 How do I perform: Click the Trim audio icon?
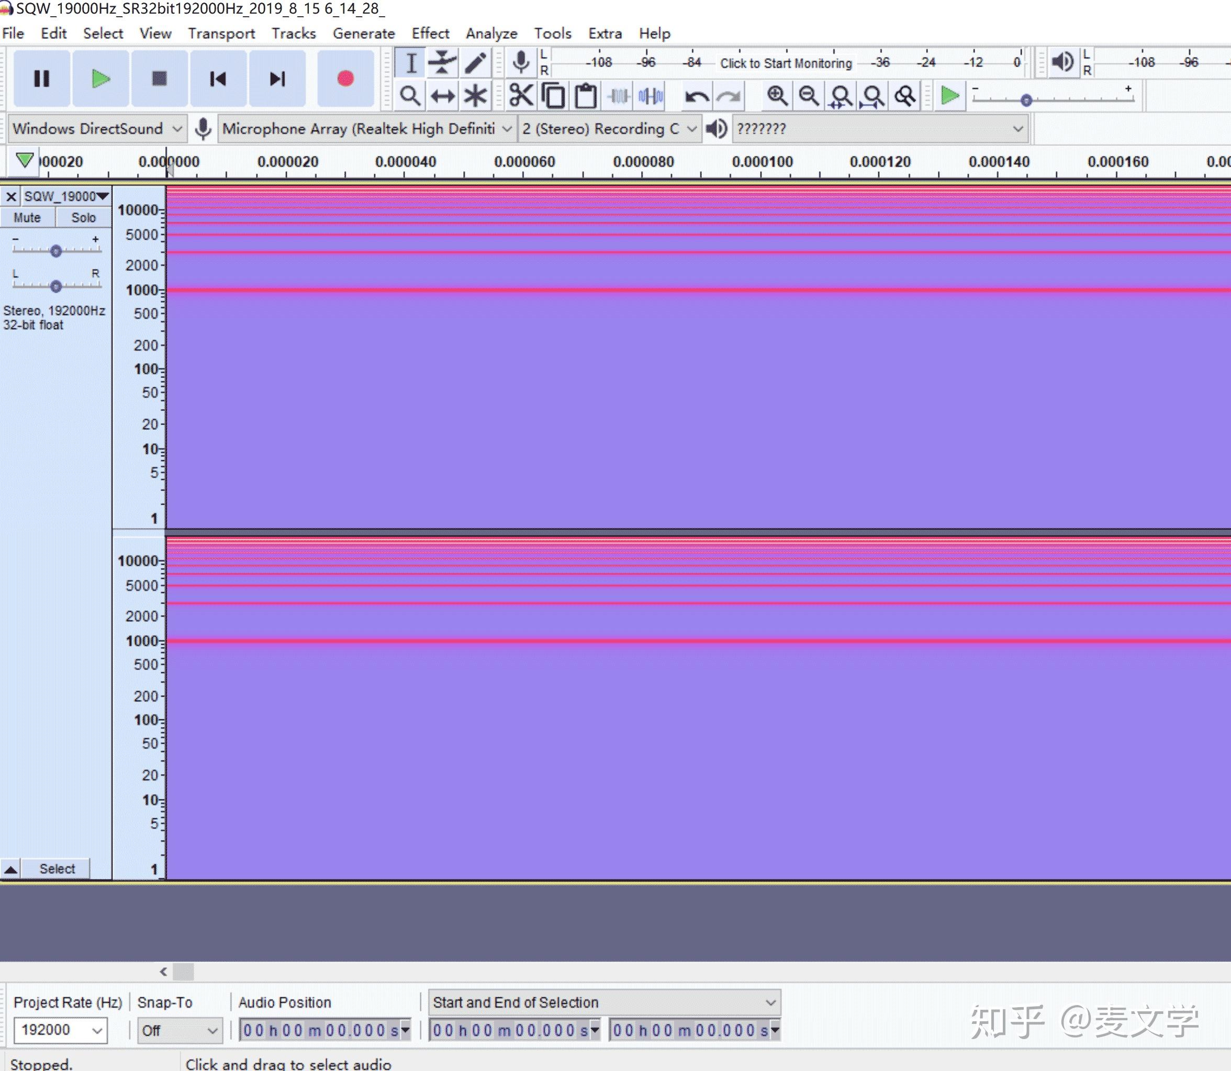coord(619,96)
